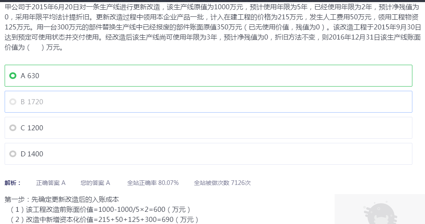Pick the radio button for C 1200
The width and height of the screenshot is (425, 224).
click(13, 128)
